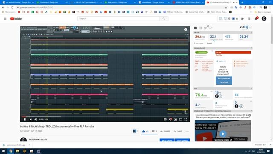The height and width of the screenshot is (154, 273).
Task: Skip to the next video
Action: click(x=31, y=119)
